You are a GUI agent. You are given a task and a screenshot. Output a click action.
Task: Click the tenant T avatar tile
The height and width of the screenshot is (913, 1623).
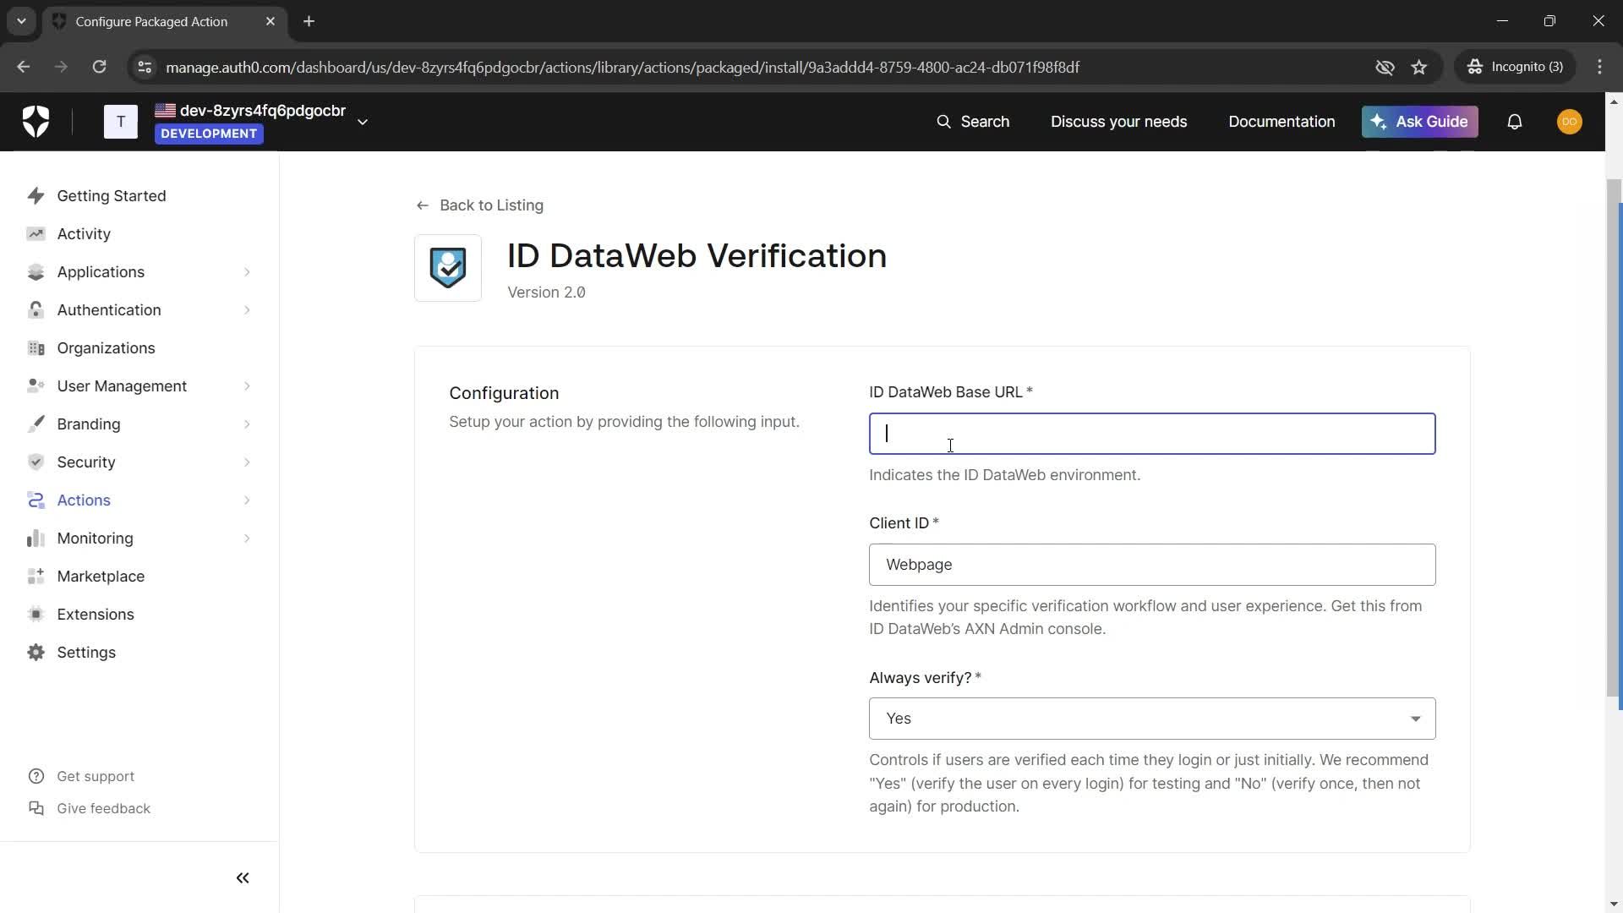pos(121,122)
